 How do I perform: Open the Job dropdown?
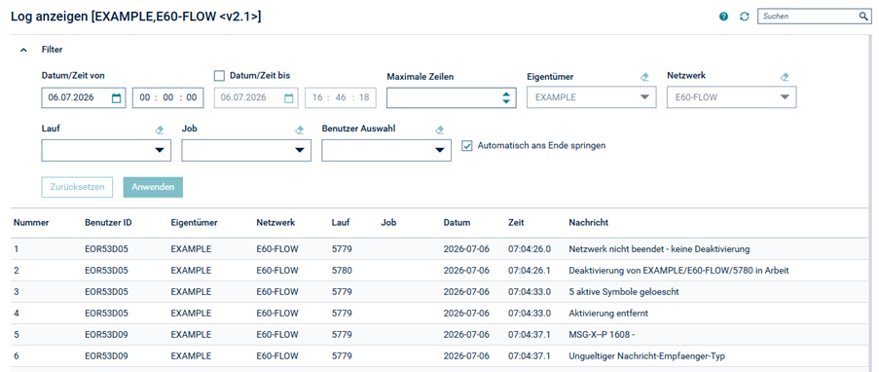click(300, 150)
